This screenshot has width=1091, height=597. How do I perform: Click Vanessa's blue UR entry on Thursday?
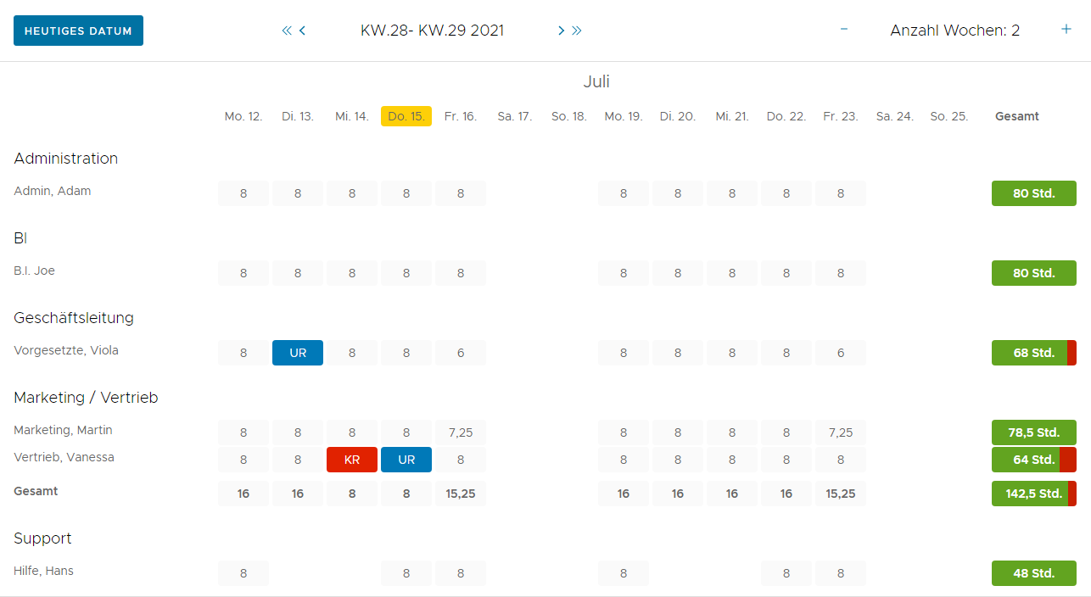pos(406,460)
